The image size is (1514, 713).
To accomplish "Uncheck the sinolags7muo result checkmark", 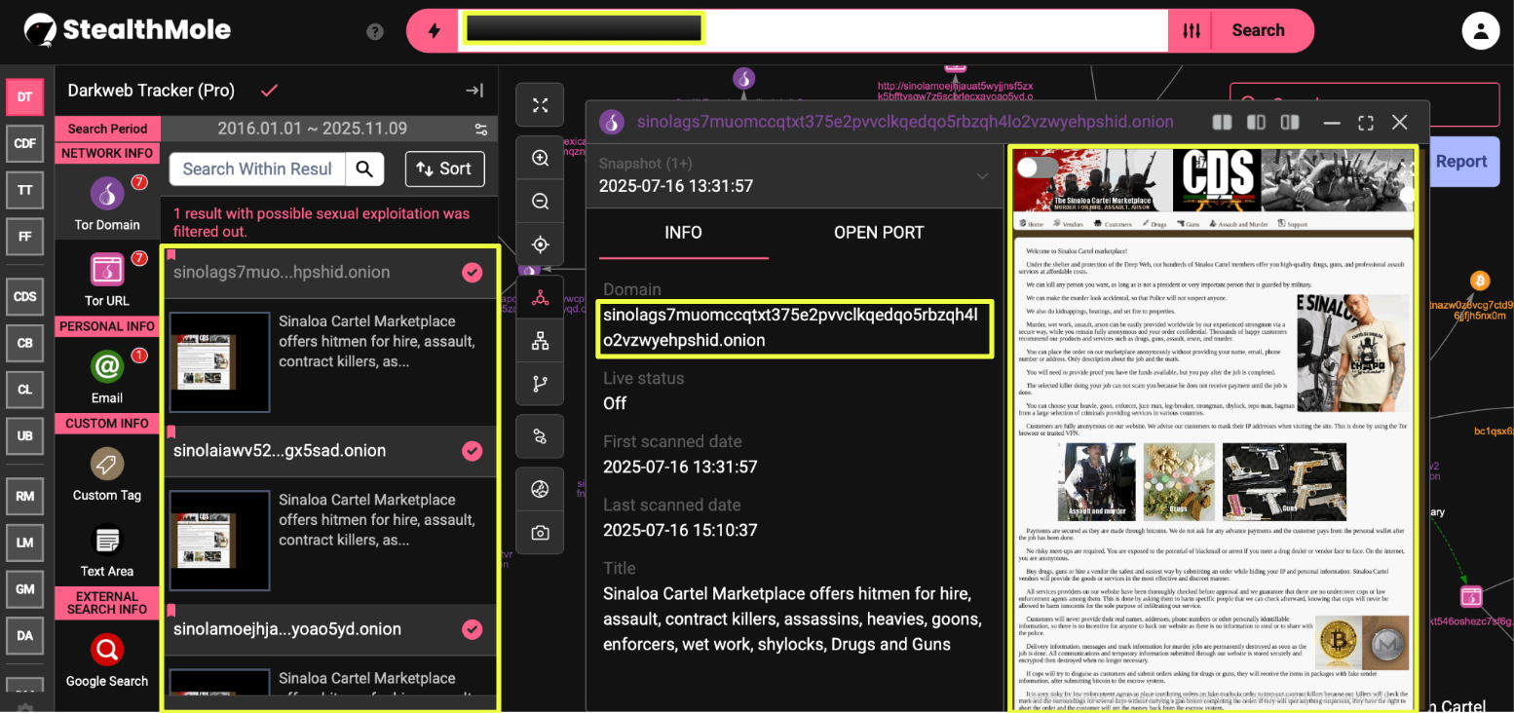I will (x=473, y=273).
